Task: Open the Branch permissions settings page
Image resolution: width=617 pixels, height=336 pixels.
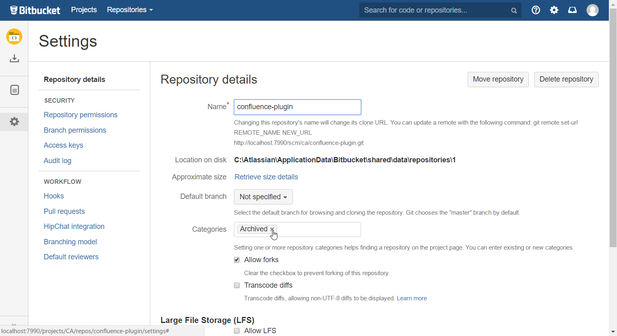Action: click(75, 130)
